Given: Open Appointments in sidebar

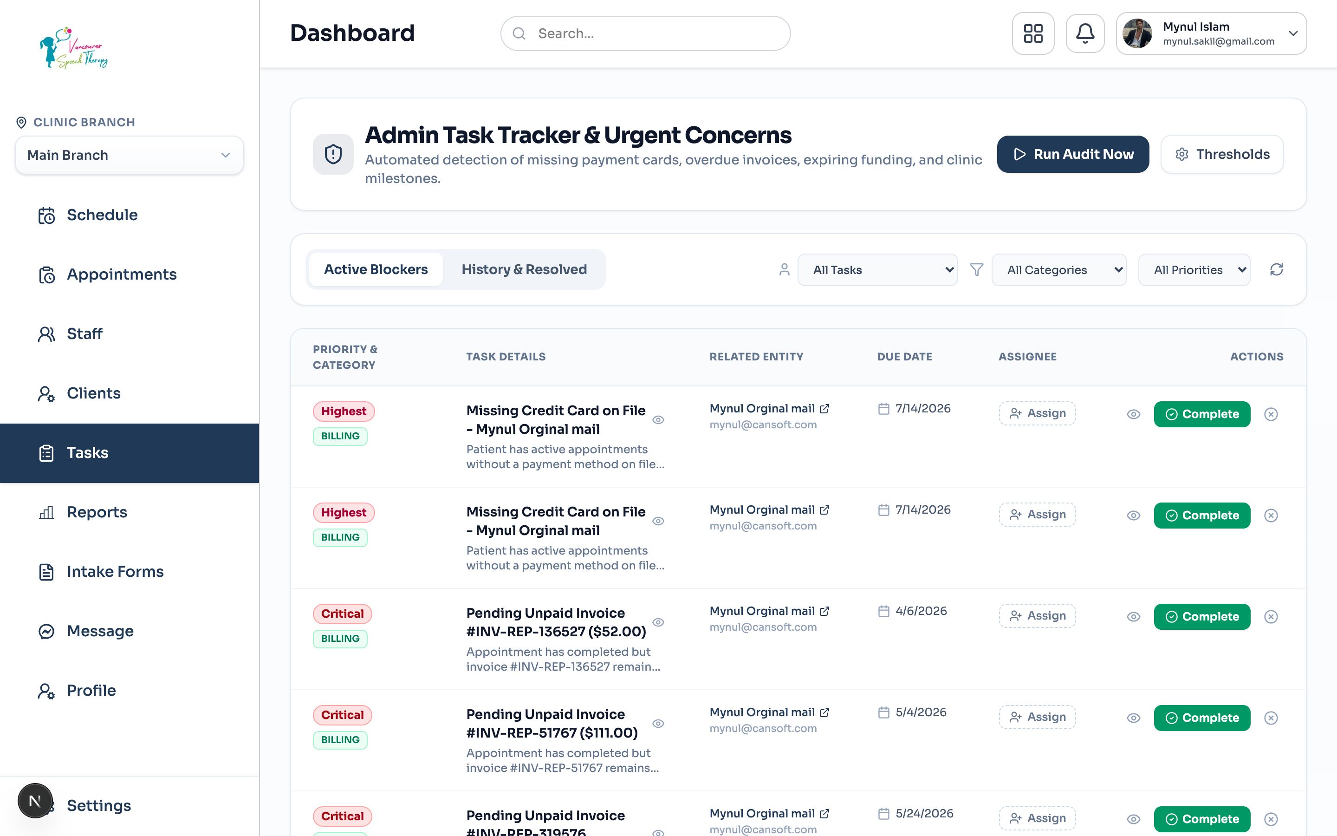Looking at the screenshot, I should pyautogui.click(x=129, y=274).
